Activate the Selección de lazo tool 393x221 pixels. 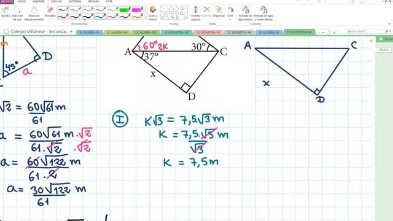pos(17,13)
